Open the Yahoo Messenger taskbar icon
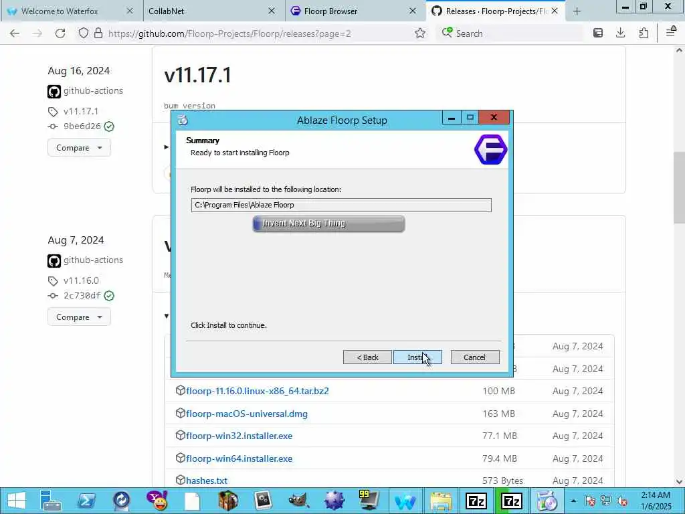The height and width of the screenshot is (514, 685). 157,501
